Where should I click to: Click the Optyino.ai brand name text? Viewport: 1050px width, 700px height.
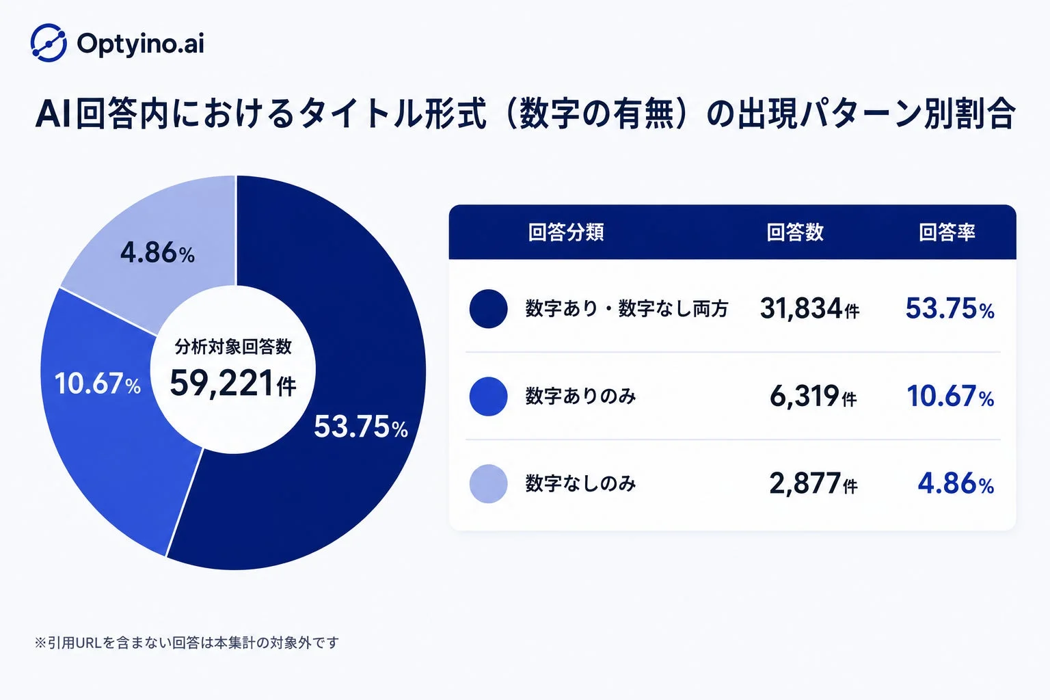click(x=141, y=44)
